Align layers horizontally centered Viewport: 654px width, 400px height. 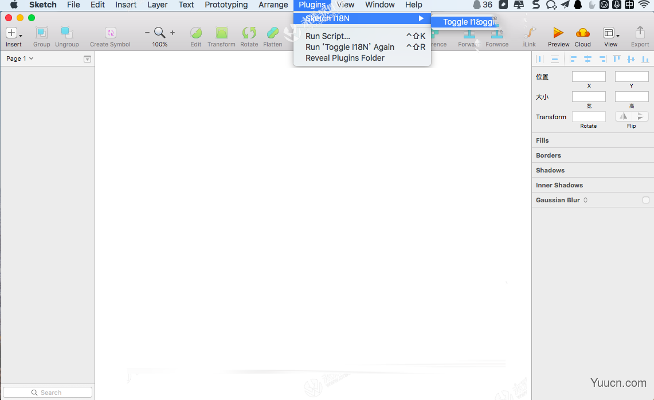pos(588,59)
